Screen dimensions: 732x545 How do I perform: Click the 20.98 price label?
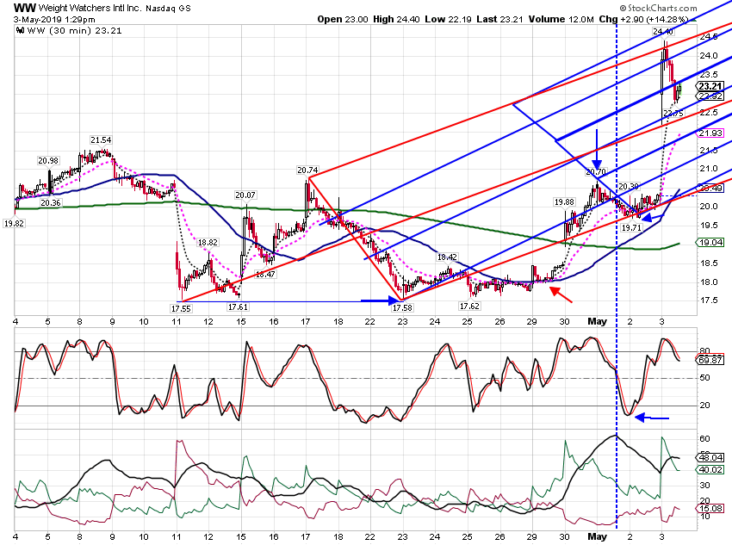point(48,160)
